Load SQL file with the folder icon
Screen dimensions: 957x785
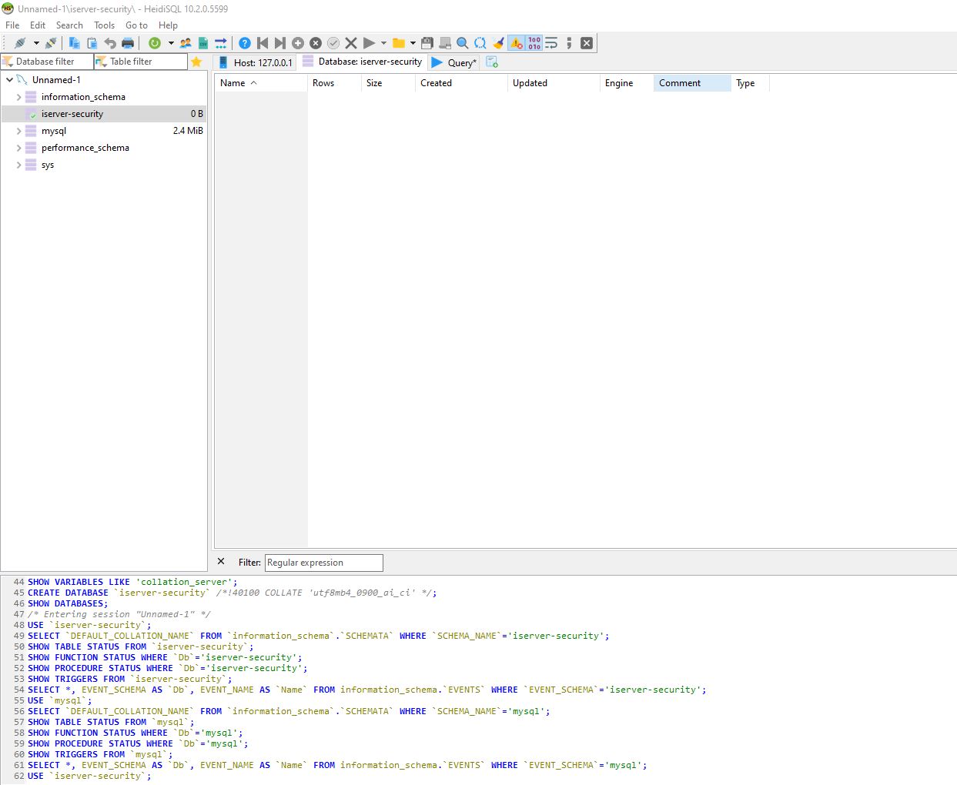point(399,43)
